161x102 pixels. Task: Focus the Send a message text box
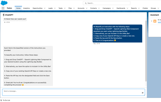tap(74, 92)
